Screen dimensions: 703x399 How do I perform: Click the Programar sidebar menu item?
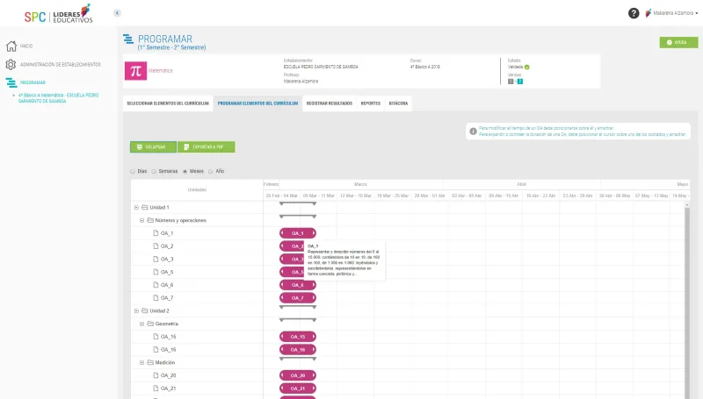coord(33,82)
